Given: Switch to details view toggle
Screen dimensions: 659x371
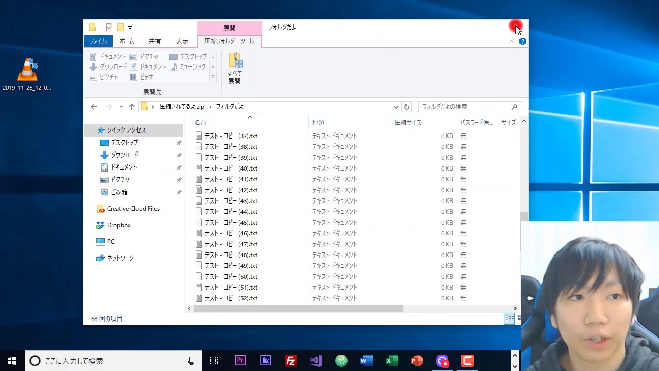Looking at the screenshot, I should pyautogui.click(x=509, y=318).
